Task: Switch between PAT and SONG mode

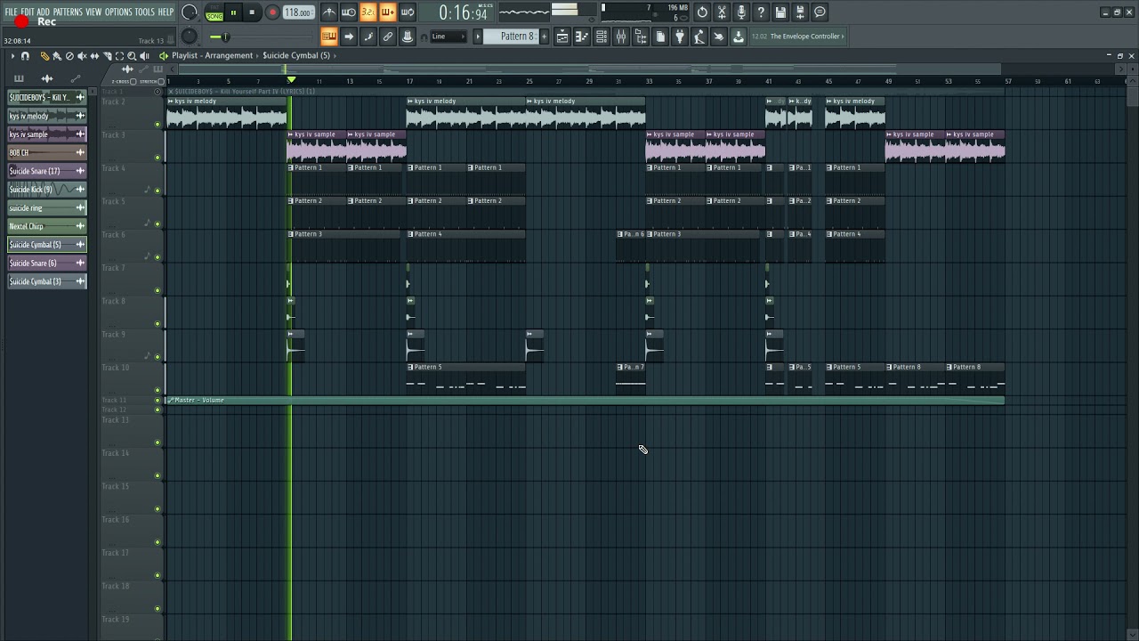Action: 214,12
